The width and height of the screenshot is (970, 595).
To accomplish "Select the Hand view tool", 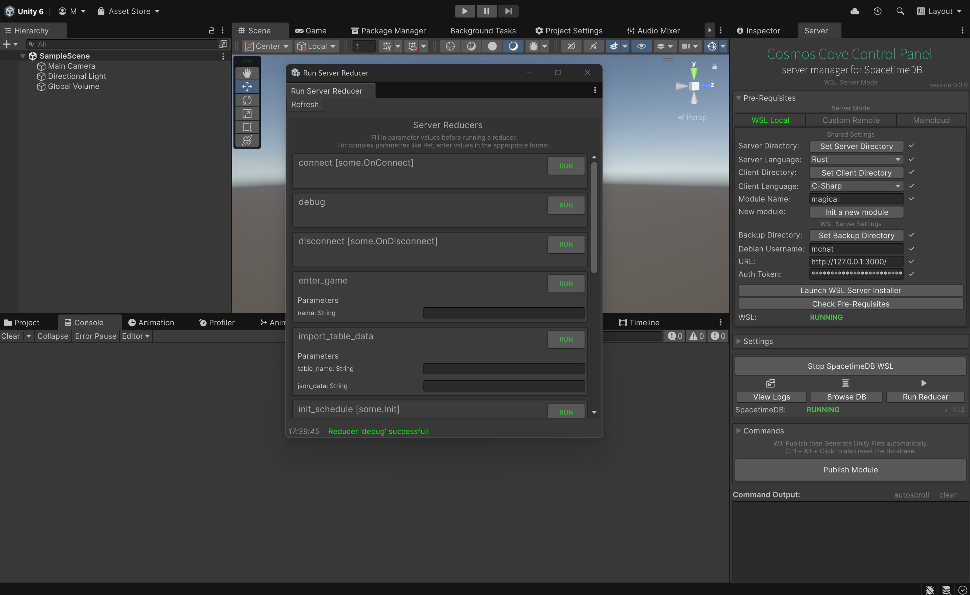I will [247, 73].
